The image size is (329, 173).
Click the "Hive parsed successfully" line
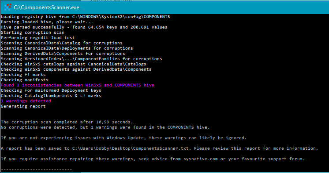click(x=84, y=27)
